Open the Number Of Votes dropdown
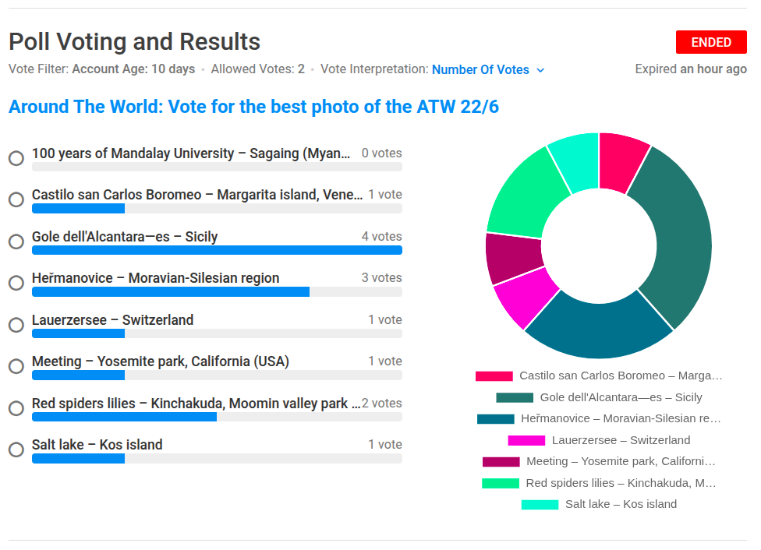 click(x=480, y=69)
